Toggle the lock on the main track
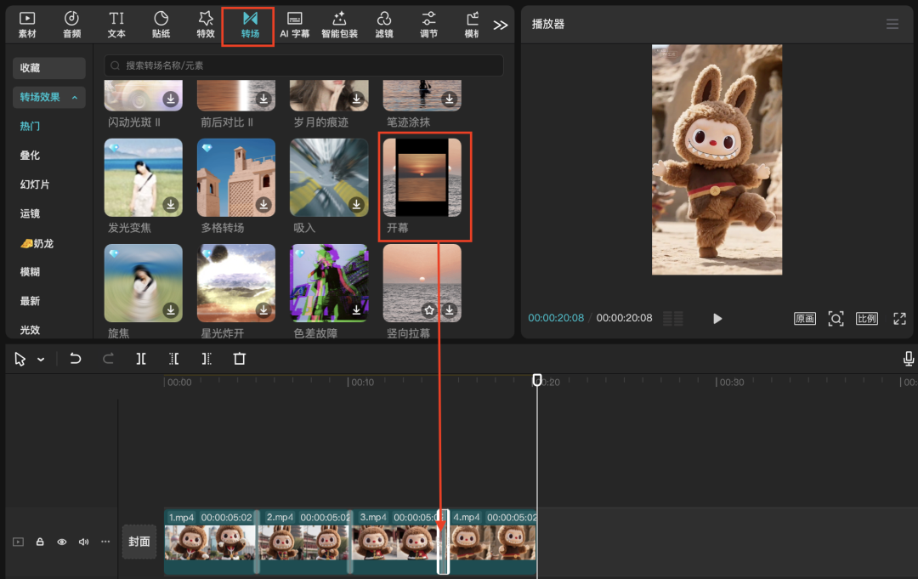Viewport: 918px width, 579px height. pos(40,542)
